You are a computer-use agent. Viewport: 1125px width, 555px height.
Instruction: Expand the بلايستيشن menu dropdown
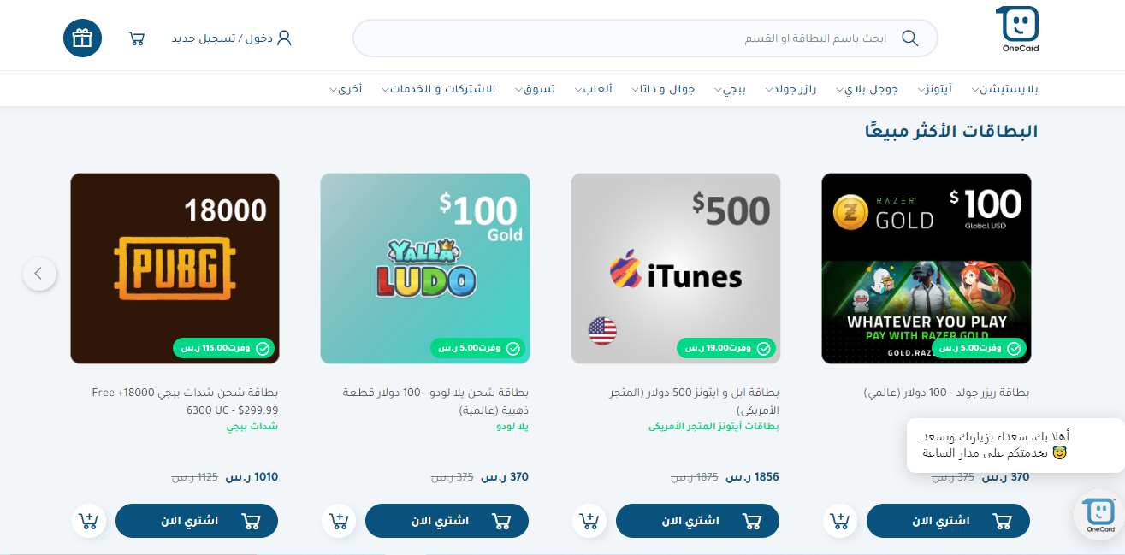tap(1004, 89)
